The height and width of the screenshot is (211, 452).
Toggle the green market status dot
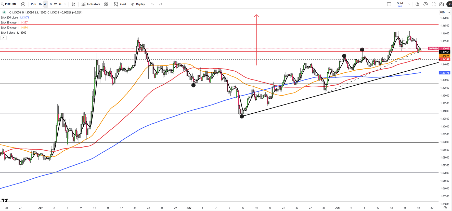pos(4,12)
